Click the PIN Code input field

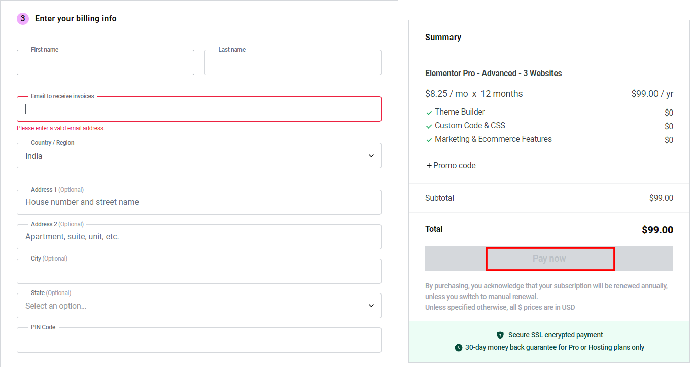(x=199, y=340)
